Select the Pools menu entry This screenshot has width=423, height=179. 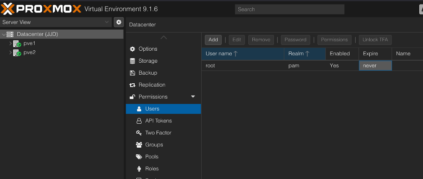163,157
